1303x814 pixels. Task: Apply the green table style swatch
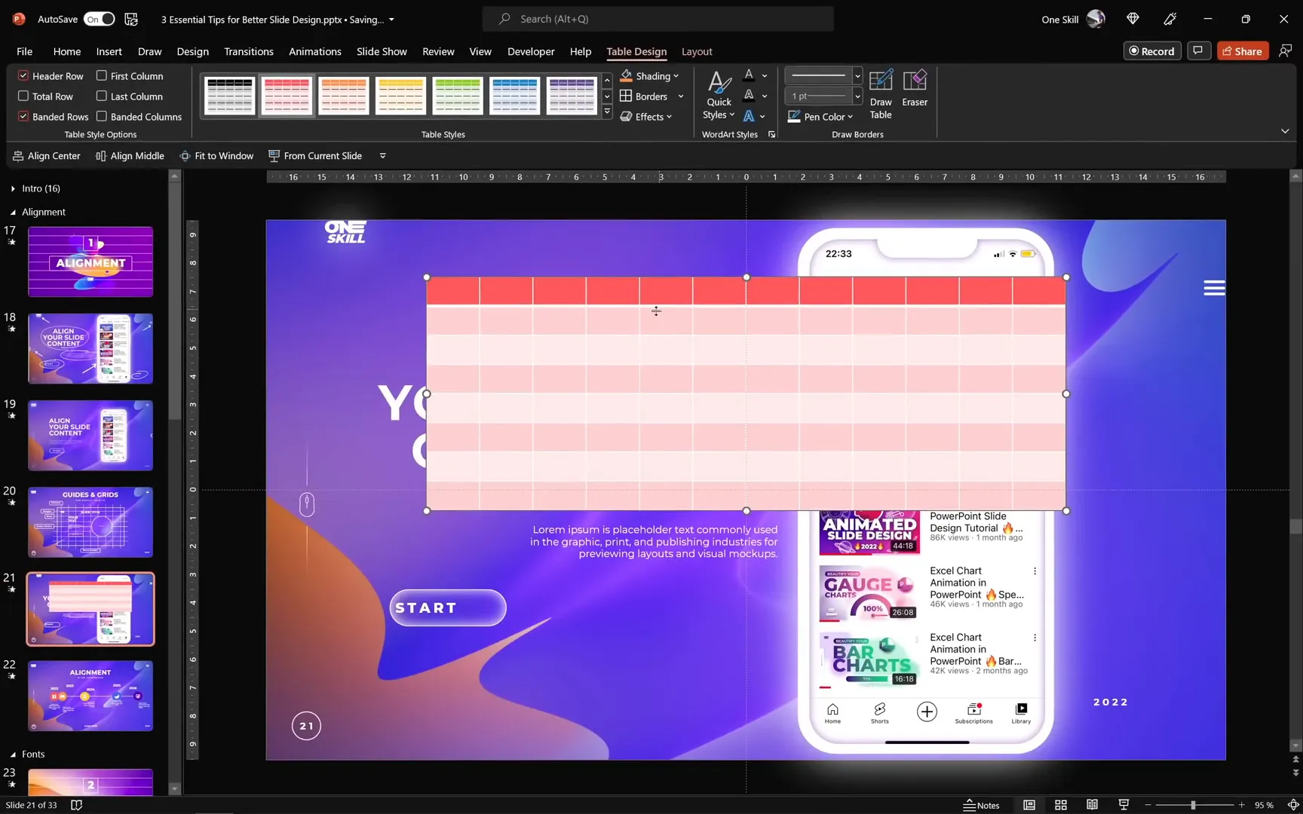(457, 96)
